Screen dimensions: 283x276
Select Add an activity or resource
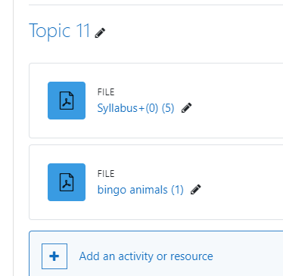[x=146, y=256]
